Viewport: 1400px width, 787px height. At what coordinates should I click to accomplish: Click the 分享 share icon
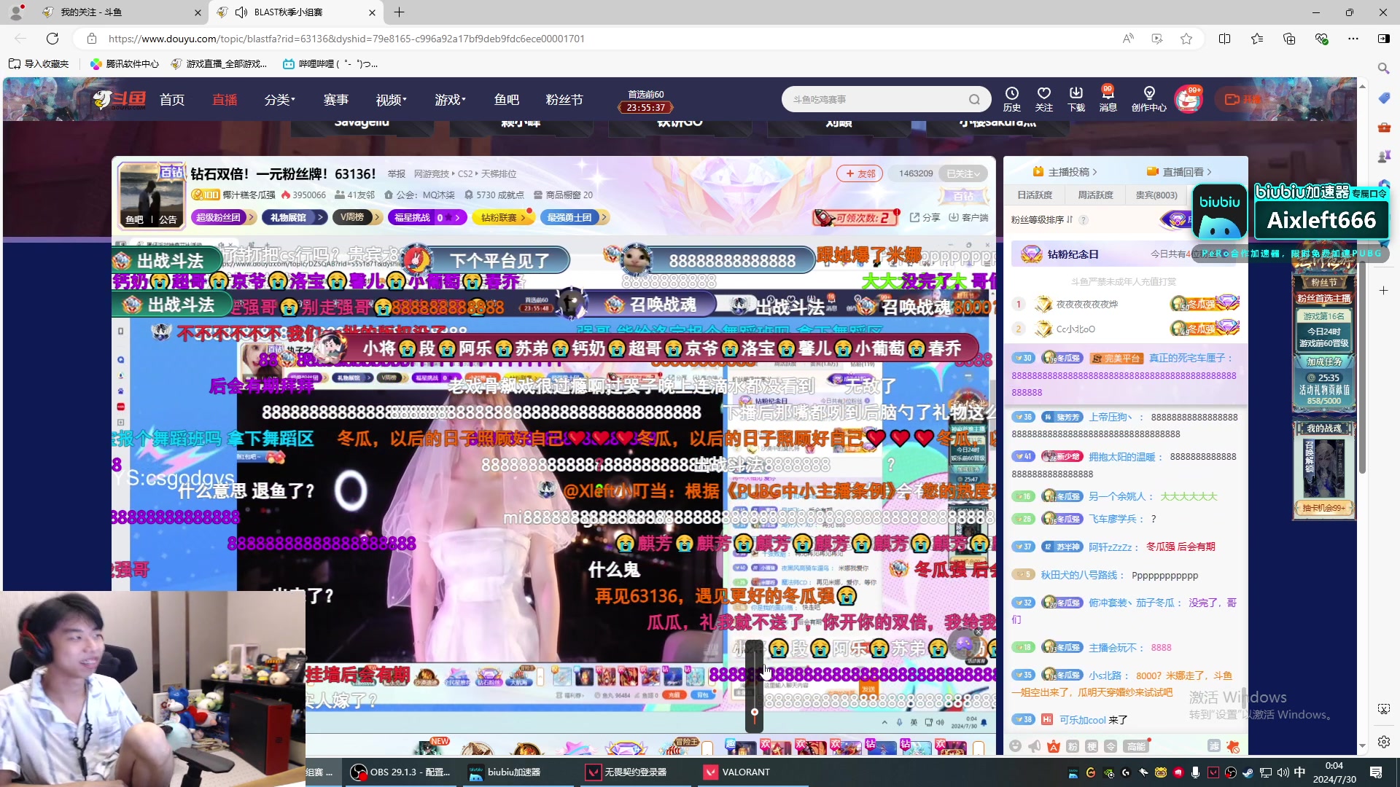tap(925, 217)
